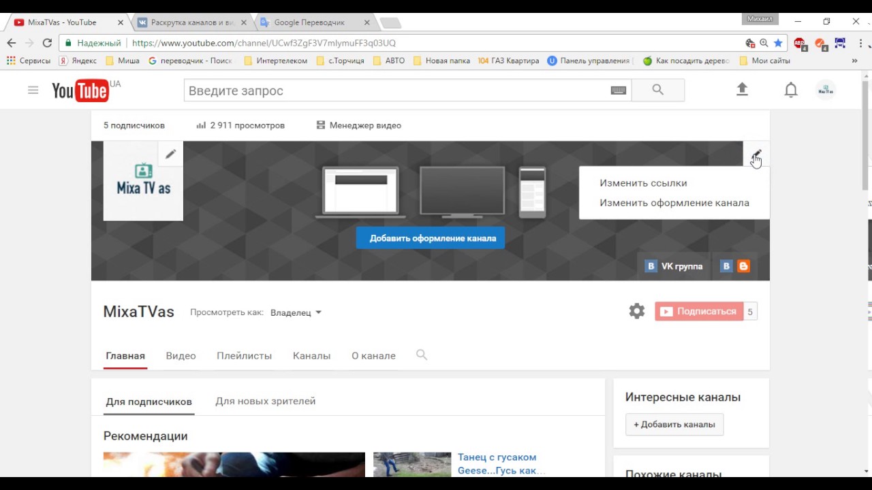
Task: Switch to the Каналы tab
Action: [311, 355]
